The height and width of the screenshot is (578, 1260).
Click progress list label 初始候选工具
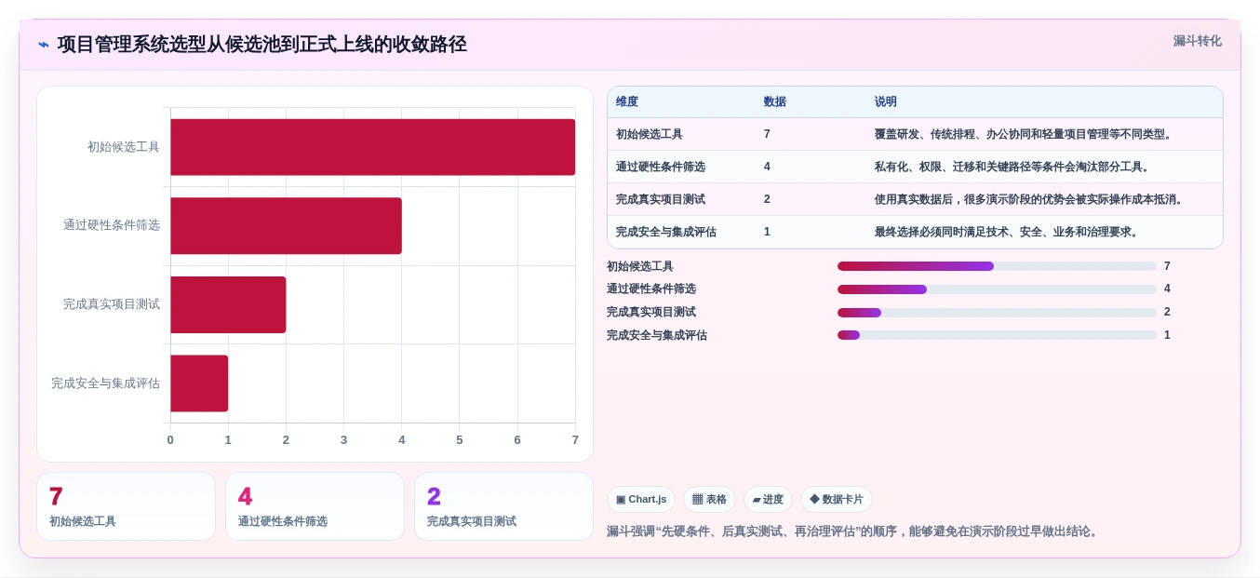coord(640,266)
